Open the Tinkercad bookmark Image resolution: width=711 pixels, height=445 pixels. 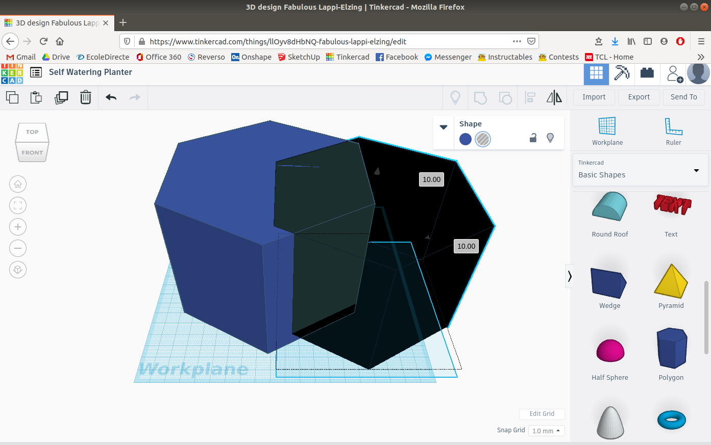pos(348,57)
